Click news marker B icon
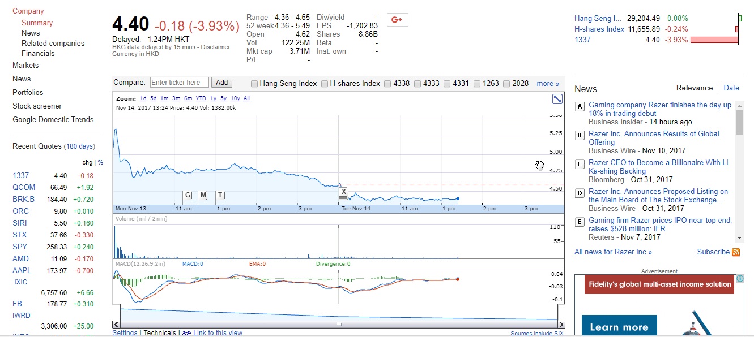This screenshot has width=754, height=337. click(580, 135)
